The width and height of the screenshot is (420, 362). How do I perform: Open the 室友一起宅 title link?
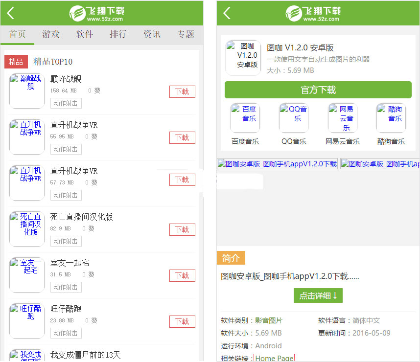click(x=70, y=263)
